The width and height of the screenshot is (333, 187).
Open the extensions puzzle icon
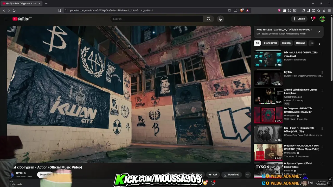tap(290, 10)
